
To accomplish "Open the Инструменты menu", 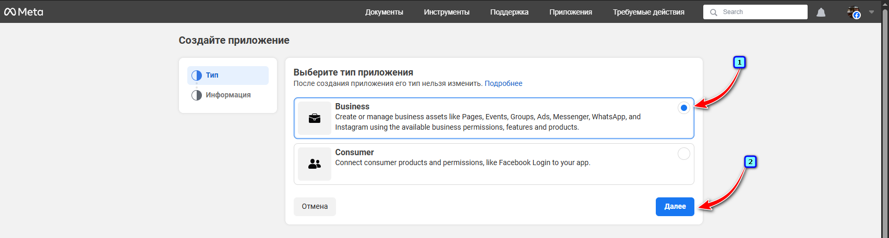I will pyautogui.click(x=447, y=12).
